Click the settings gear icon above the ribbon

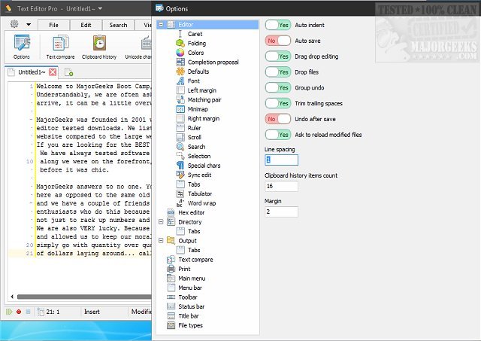pyautogui.click(x=14, y=24)
